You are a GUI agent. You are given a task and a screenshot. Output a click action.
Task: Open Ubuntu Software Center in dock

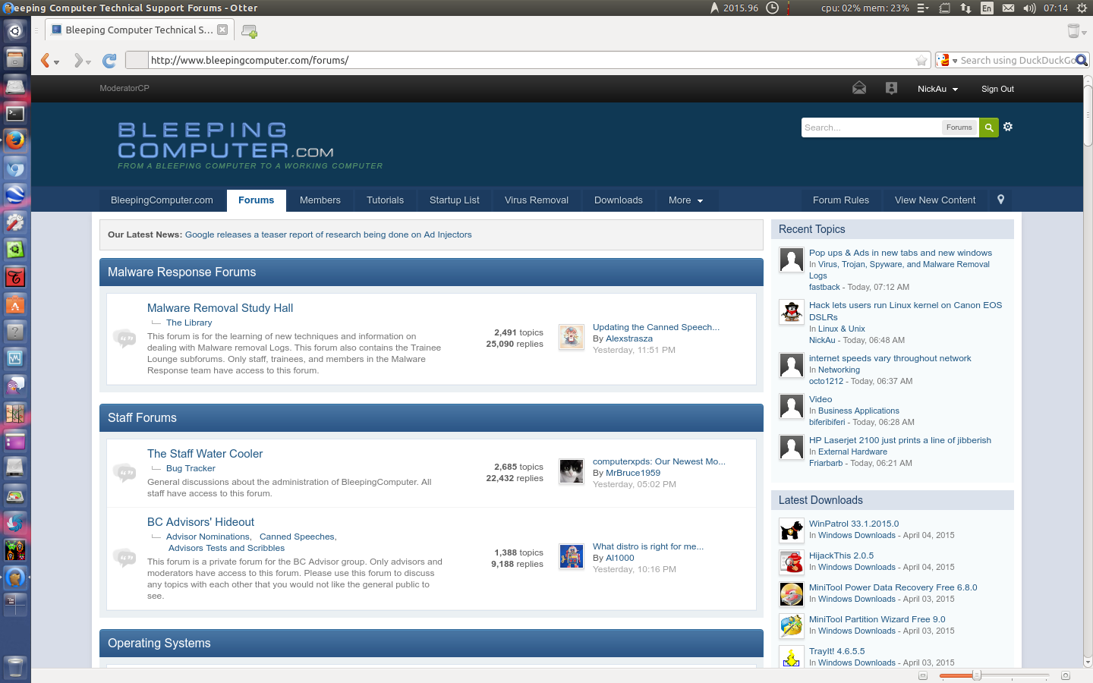click(x=15, y=305)
